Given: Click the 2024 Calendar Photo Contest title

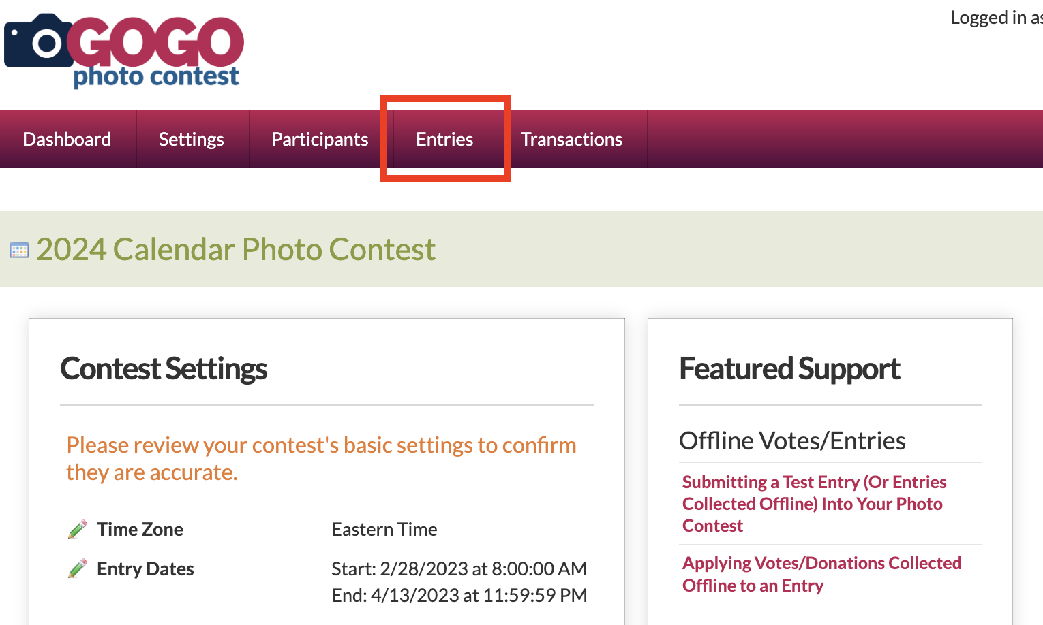Looking at the screenshot, I should 235,250.
